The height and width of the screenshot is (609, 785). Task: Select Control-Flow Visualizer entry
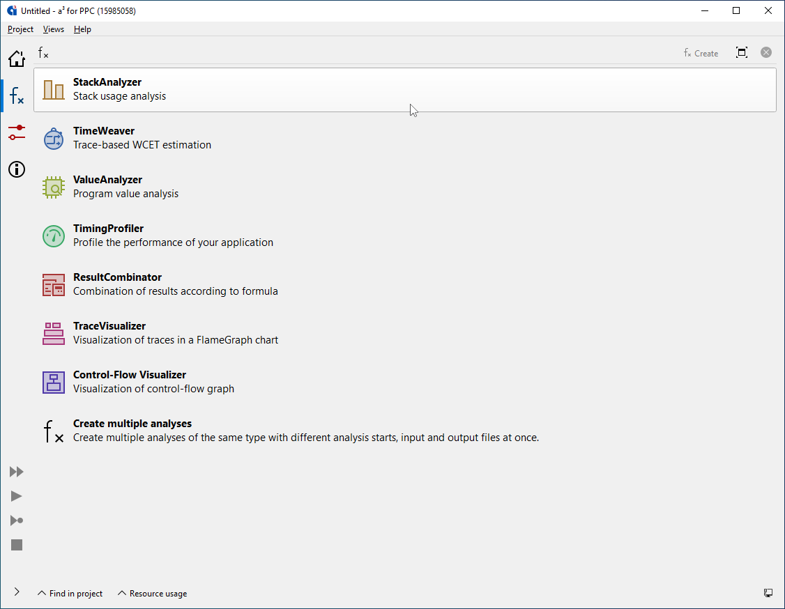pyautogui.click(x=405, y=383)
